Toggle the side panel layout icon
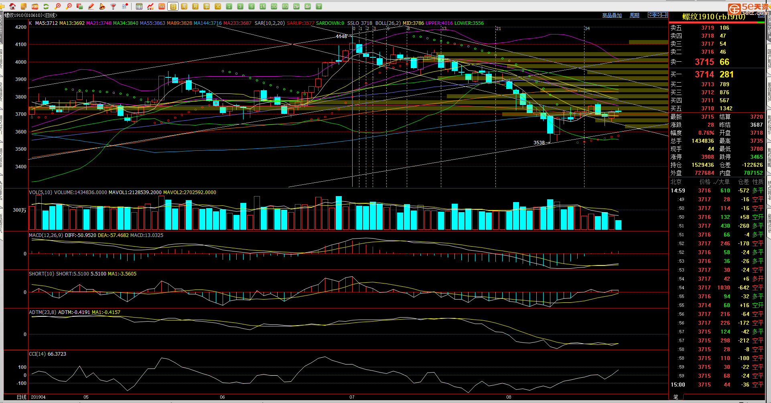The height and width of the screenshot is (403, 771). click(x=665, y=15)
